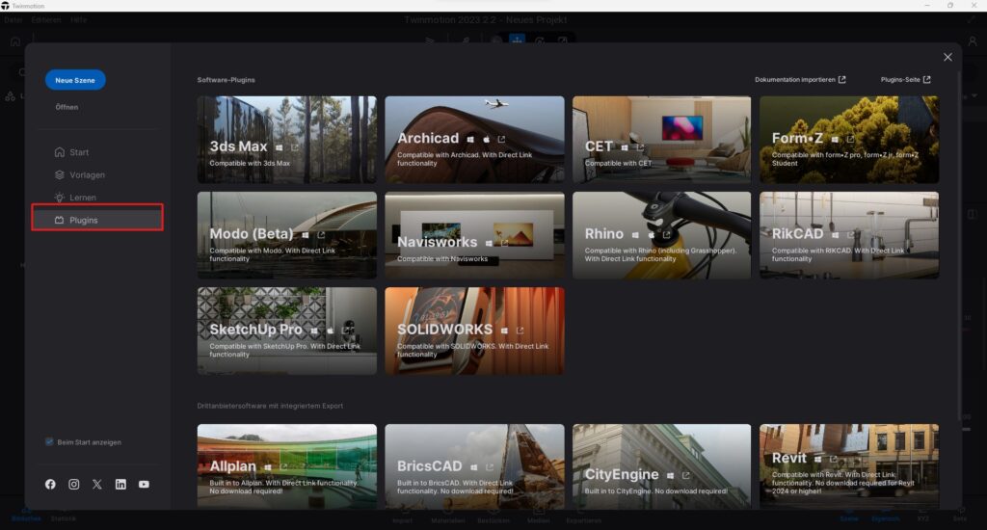Open the Hilfe menu in the main window
987x530 pixels.
pyautogui.click(x=79, y=20)
